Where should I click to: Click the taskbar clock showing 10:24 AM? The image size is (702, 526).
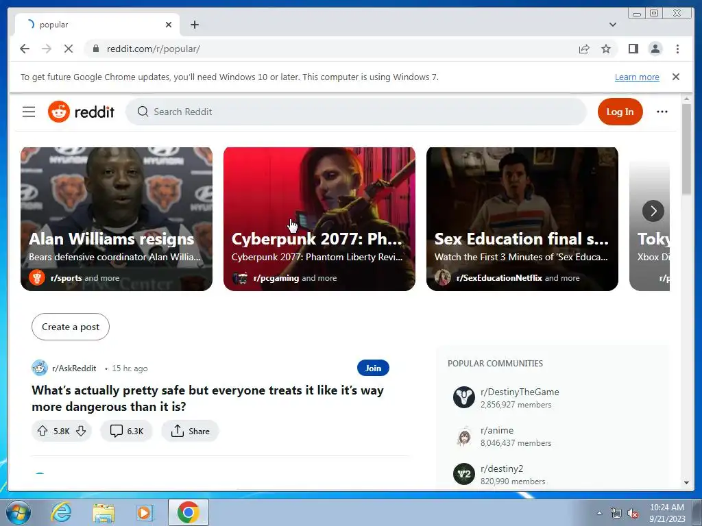point(667,513)
